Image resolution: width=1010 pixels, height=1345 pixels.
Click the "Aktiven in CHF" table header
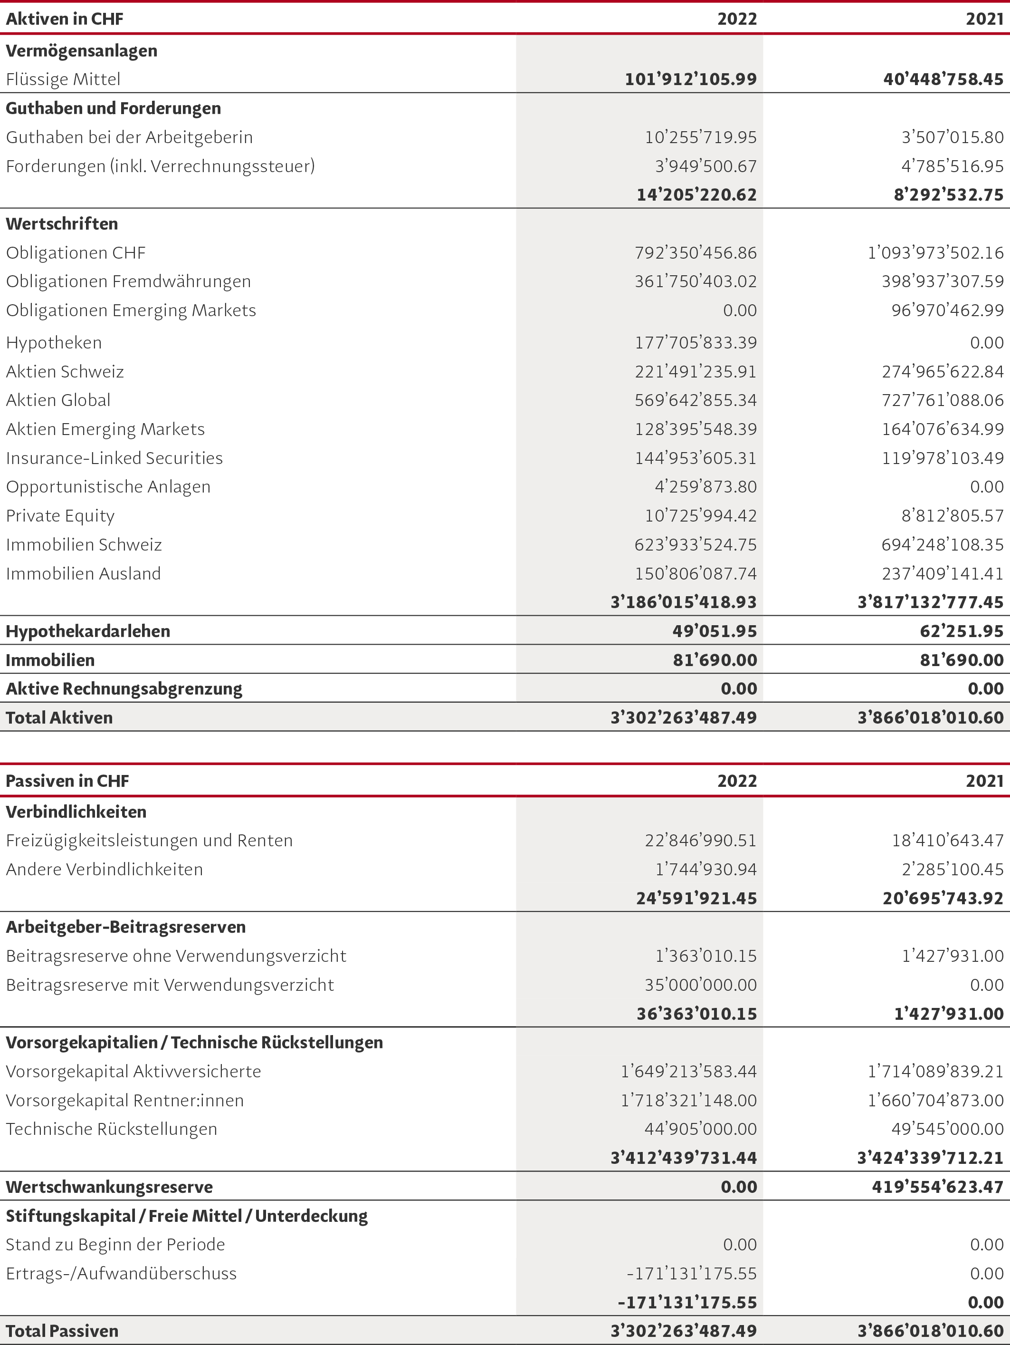65,19
